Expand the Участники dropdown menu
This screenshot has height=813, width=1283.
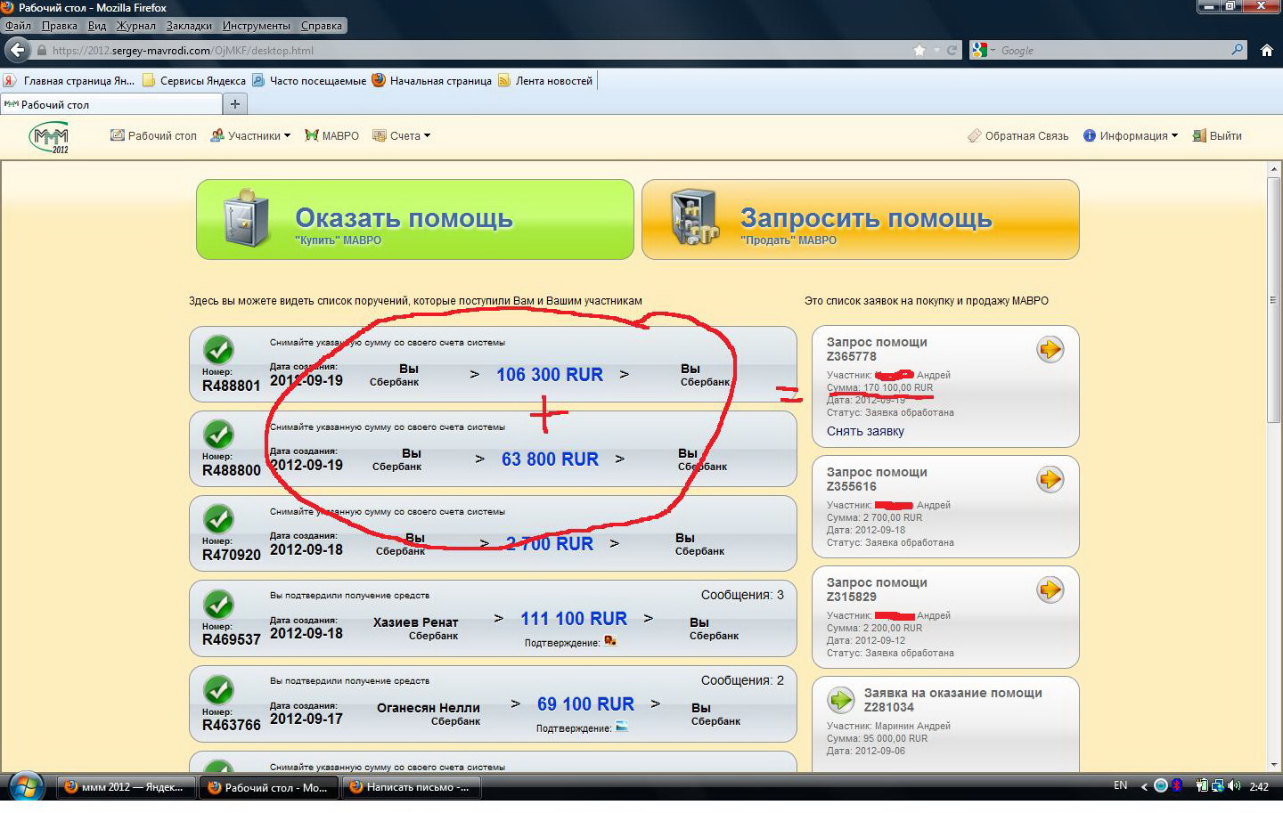click(x=250, y=136)
